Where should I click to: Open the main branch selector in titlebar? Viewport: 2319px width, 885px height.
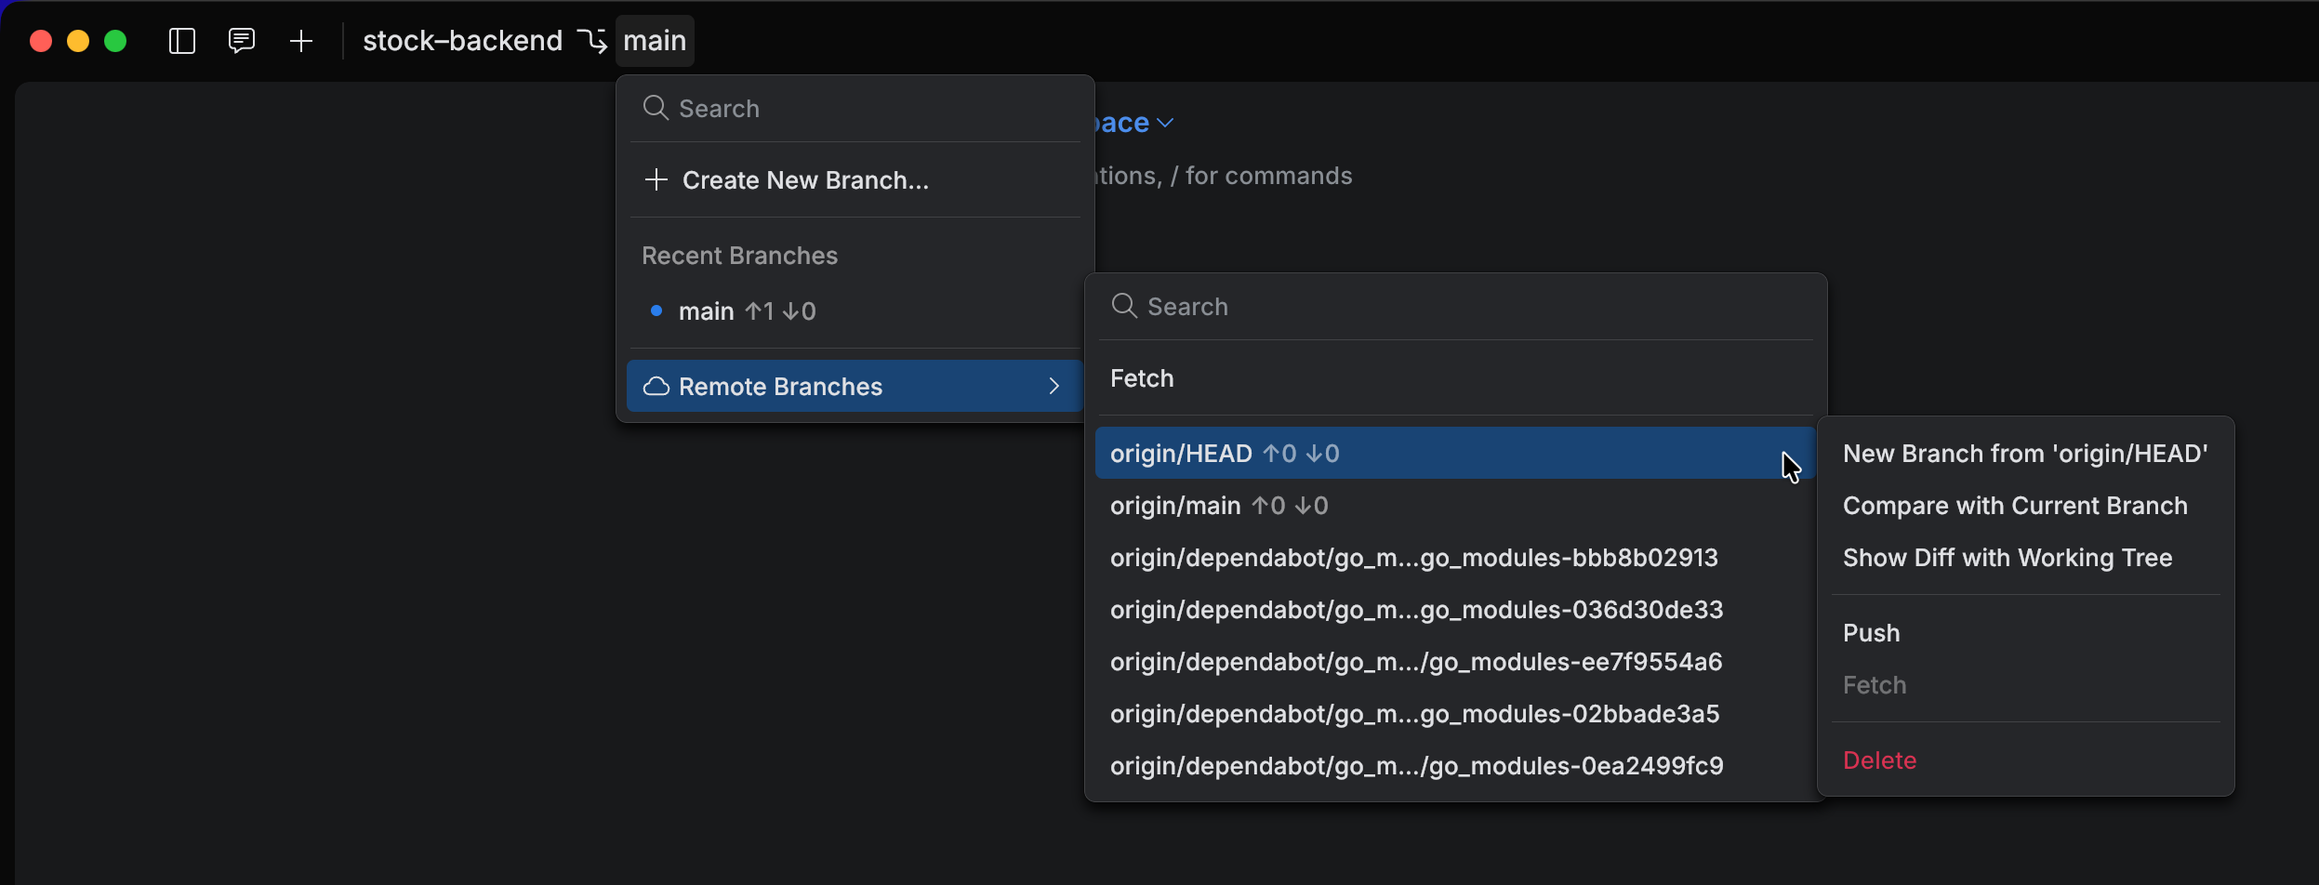(x=655, y=40)
